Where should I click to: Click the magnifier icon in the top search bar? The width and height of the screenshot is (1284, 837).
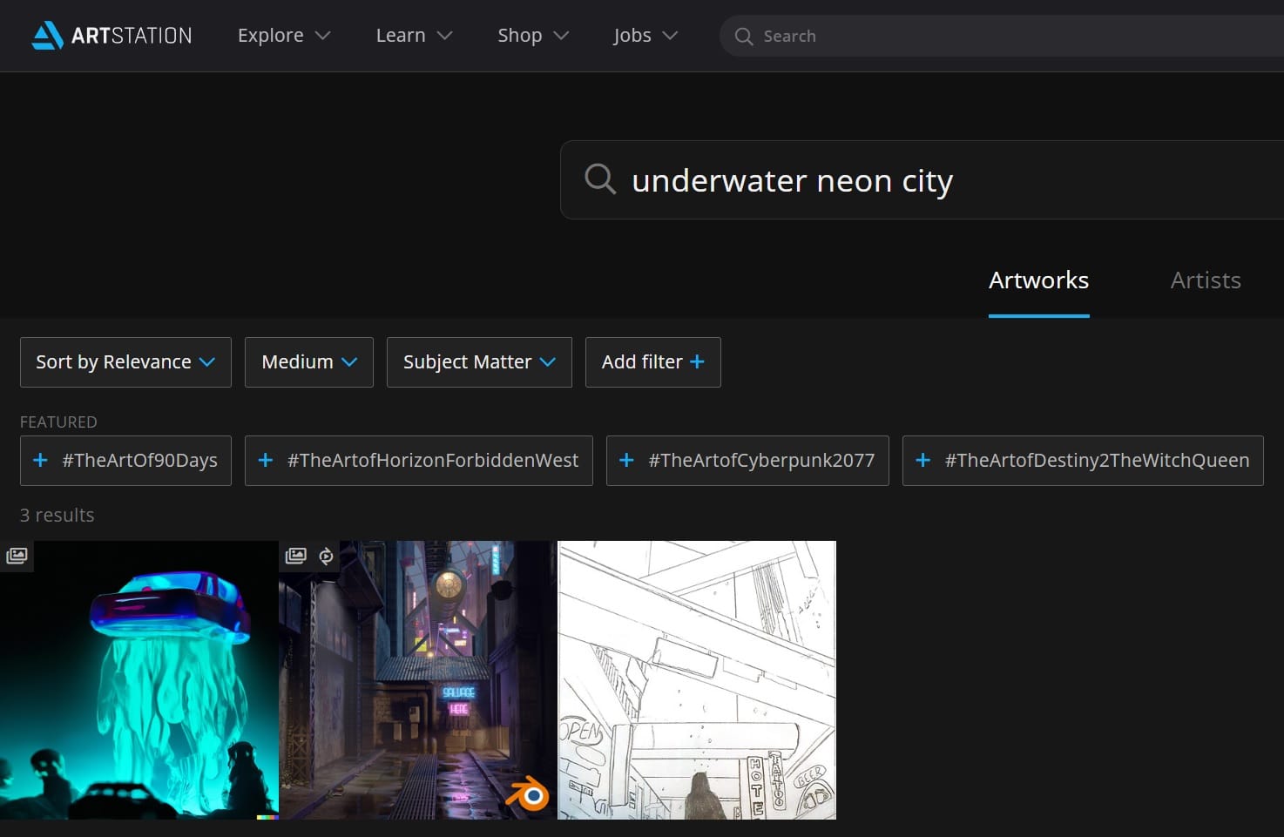[x=744, y=37]
